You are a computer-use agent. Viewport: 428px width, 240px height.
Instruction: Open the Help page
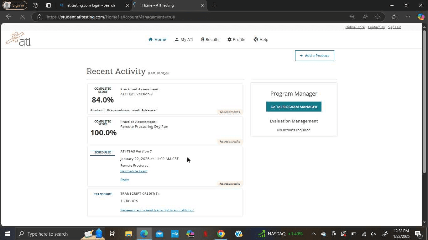[x=261, y=39]
